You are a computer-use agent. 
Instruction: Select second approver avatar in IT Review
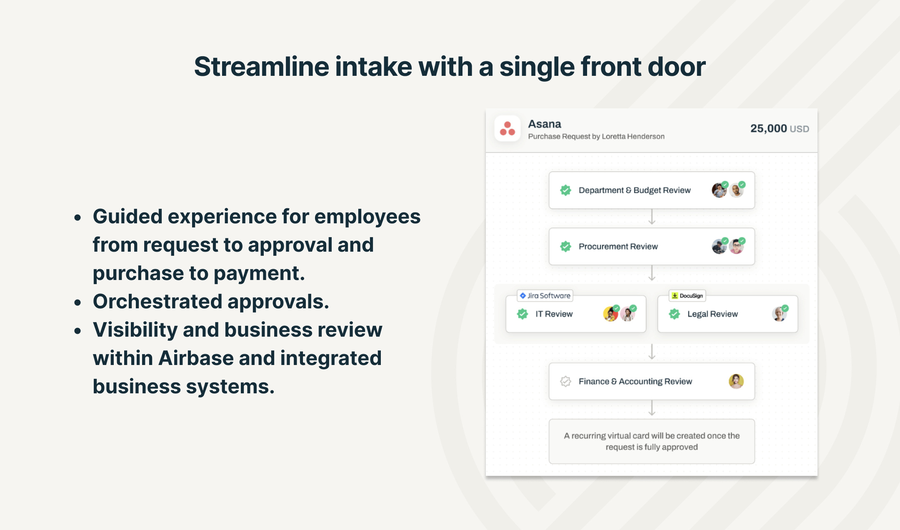pos(628,314)
